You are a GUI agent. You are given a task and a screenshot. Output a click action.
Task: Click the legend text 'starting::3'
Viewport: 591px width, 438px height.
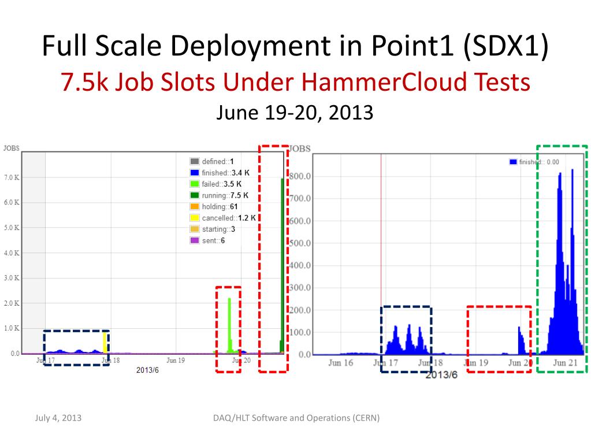218,229
